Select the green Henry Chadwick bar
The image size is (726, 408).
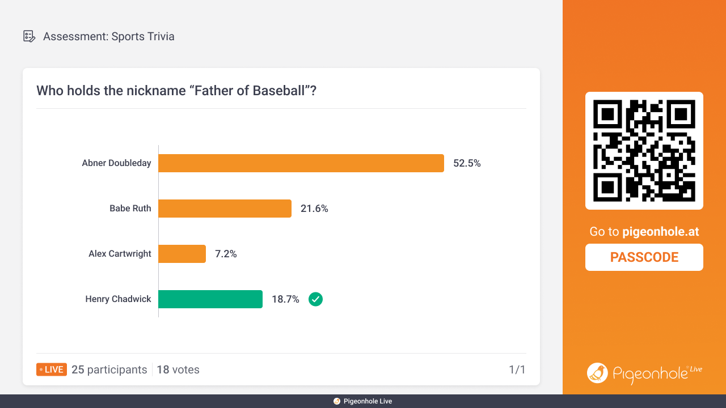click(x=210, y=299)
